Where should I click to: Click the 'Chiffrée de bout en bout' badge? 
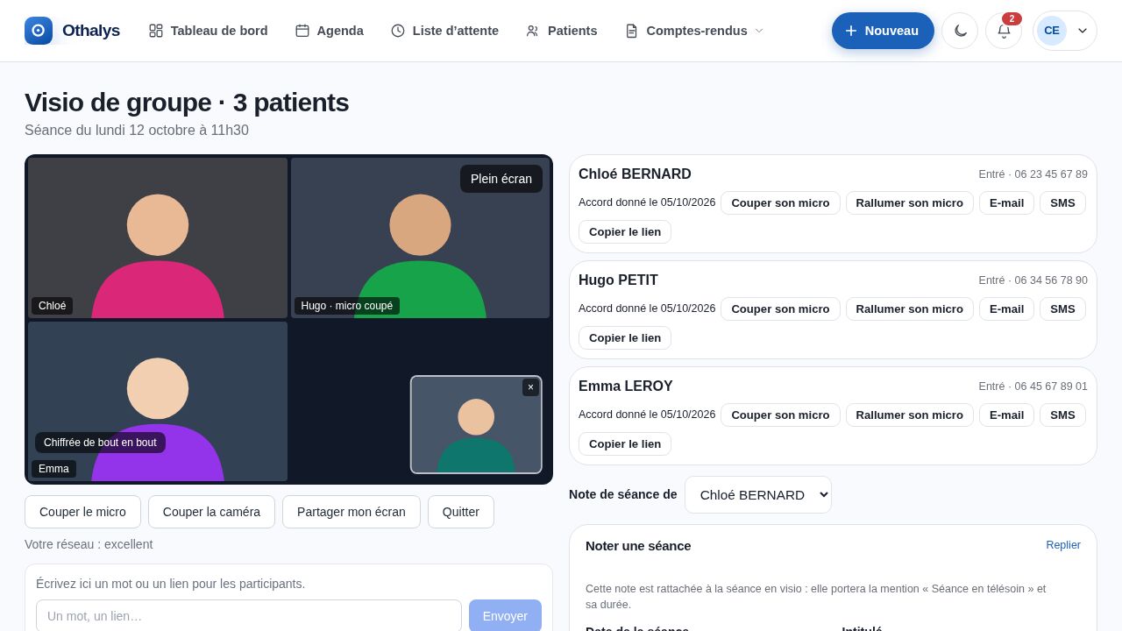100,443
